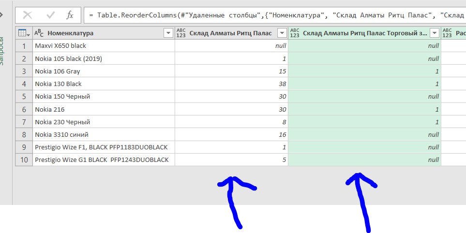Click Prestigio Wize F1, BLACK PFP1183DUOBLACK cell
The width and height of the screenshot is (466, 233).
click(104, 147)
